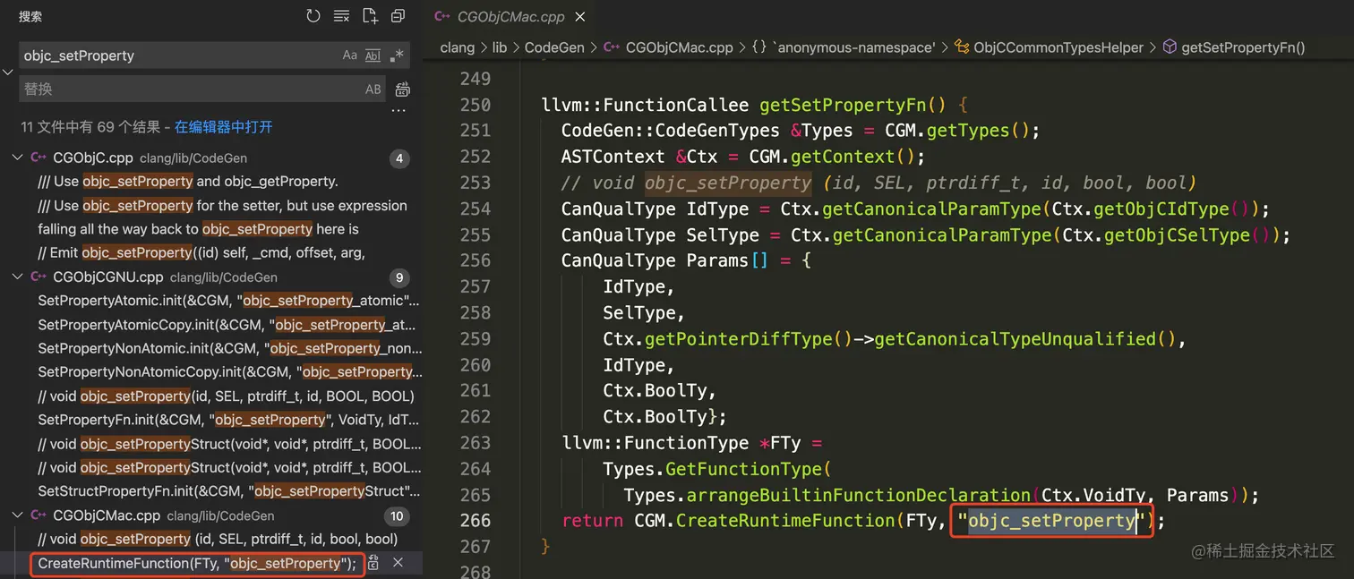Collapse the CGObjCMac.cpp results group
This screenshot has width=1354, height=579.
[x=16, y=515]
